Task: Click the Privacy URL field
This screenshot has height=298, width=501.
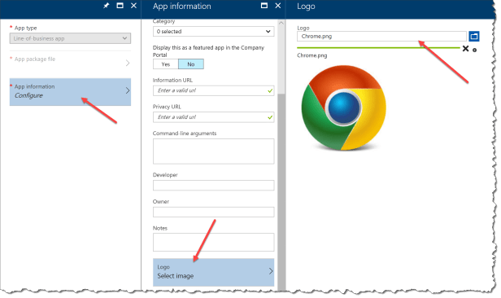Action: click(x=213, y=117)
